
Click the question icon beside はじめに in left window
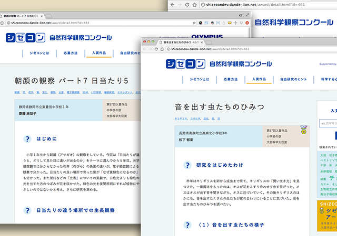[27, 139]
